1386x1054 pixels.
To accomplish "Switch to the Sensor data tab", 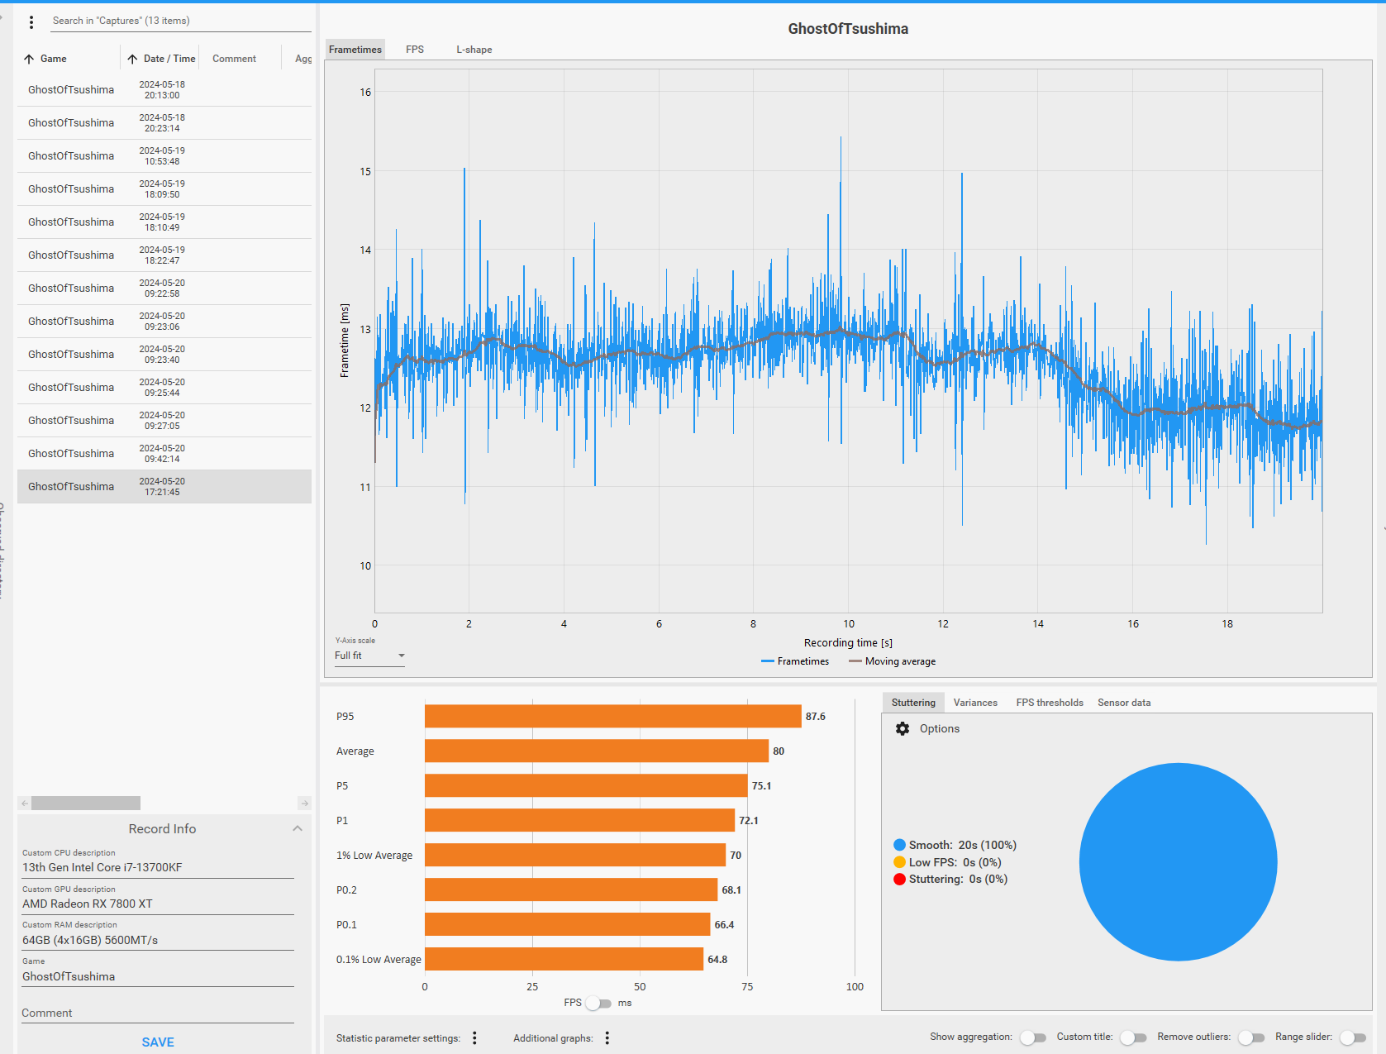I will coord(1124,703).
